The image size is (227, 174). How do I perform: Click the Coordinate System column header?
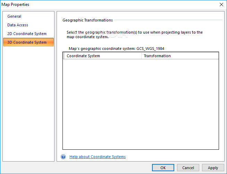point(102,56)
